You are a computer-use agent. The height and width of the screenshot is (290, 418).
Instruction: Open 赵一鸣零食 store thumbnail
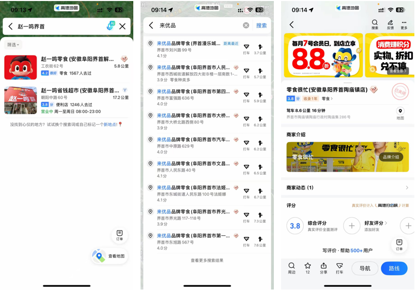pyautogui.click(x=21, y=67)
